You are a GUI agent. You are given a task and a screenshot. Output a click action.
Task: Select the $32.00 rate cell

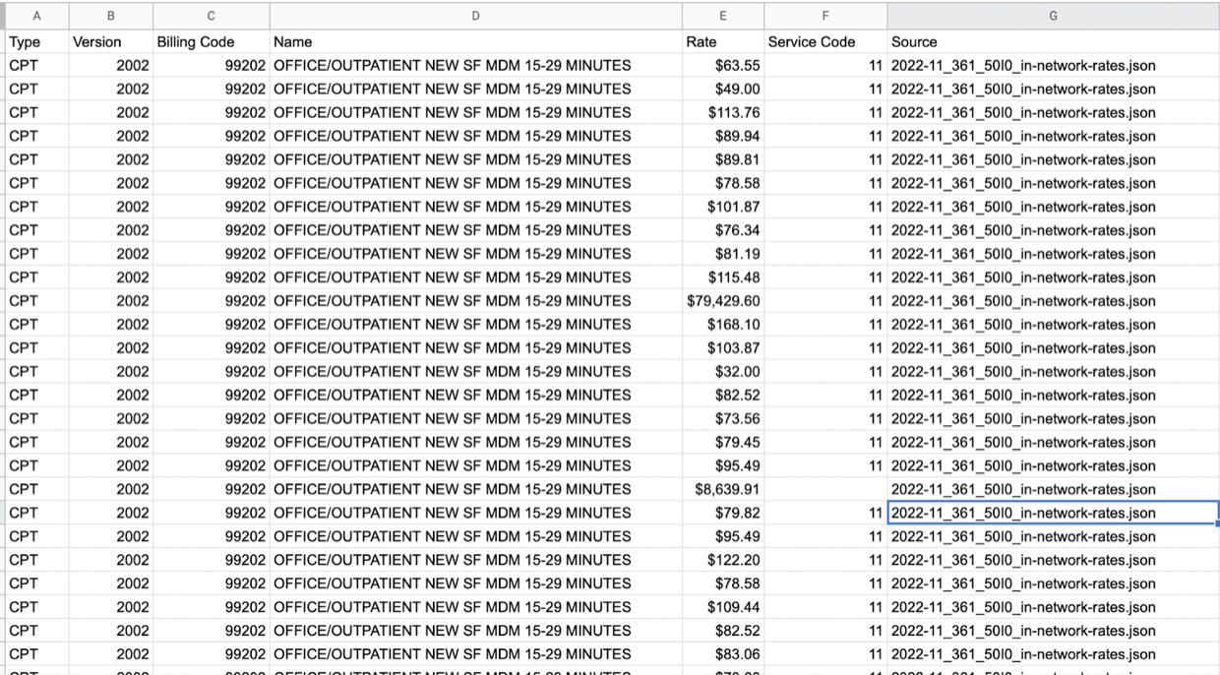click(x=723, y=372)
